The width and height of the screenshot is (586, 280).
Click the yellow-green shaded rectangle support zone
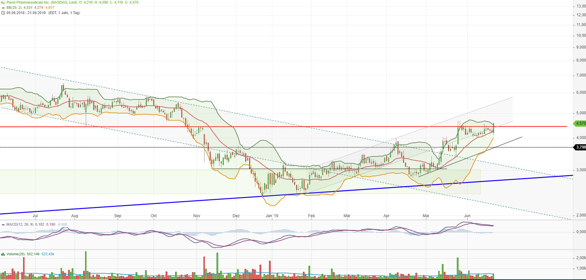(98, 182)
